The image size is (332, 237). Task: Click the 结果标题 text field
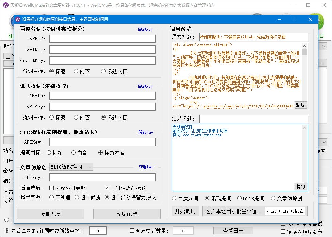tap(253, 119)
